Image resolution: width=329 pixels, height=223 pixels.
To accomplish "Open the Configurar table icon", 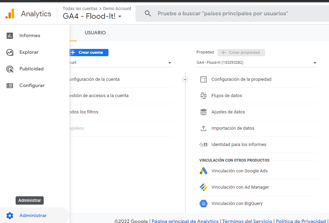I will coord(10,86).
